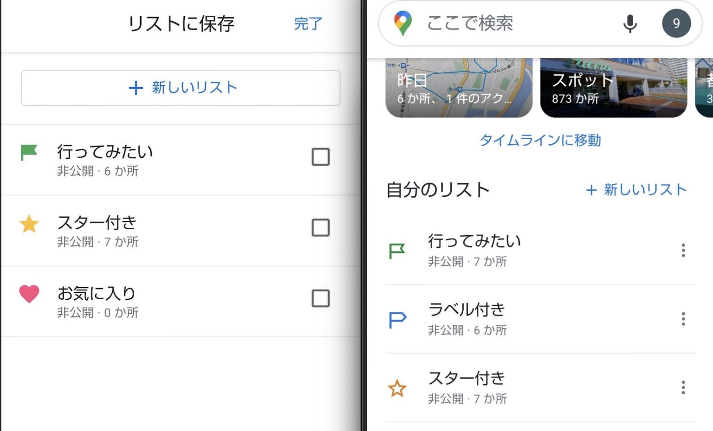The image size is (713, 431).
Task: Tap the タイムラインに移動 link
Action: coord(540,140)
